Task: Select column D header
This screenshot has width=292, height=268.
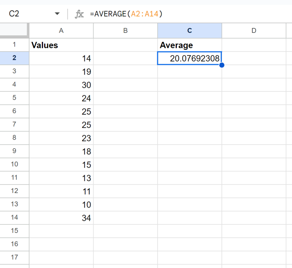Action: pos(254,31)
